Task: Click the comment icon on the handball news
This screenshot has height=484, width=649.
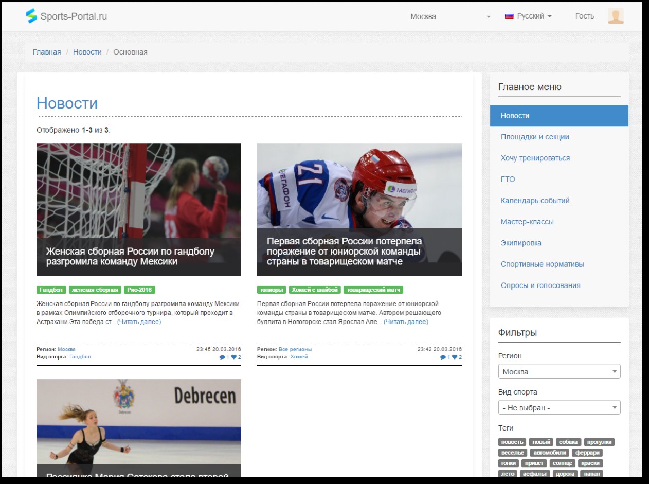Action: (222, 357)
